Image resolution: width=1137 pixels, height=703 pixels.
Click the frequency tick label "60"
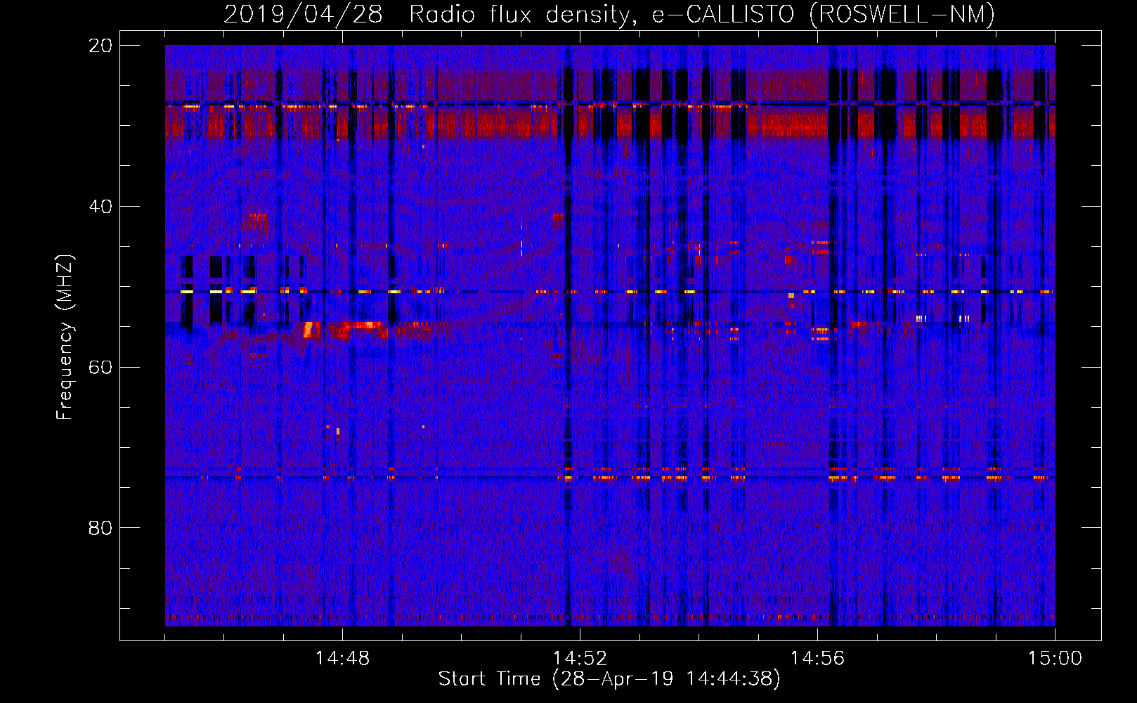(x=100, y=367)
